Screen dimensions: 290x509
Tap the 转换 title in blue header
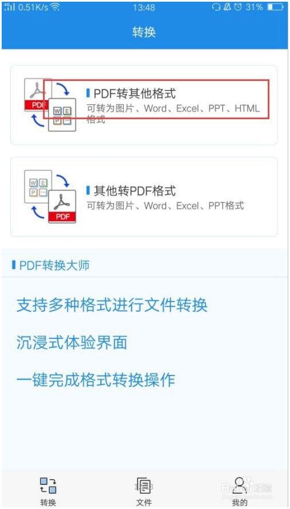(144, 32)
